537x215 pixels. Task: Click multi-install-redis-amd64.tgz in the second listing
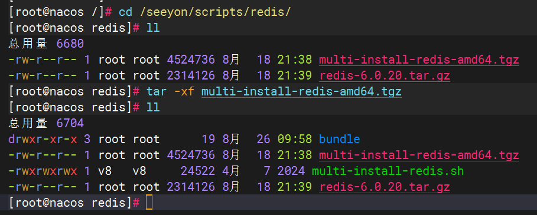pyautogui.click(x=419, y=156)
